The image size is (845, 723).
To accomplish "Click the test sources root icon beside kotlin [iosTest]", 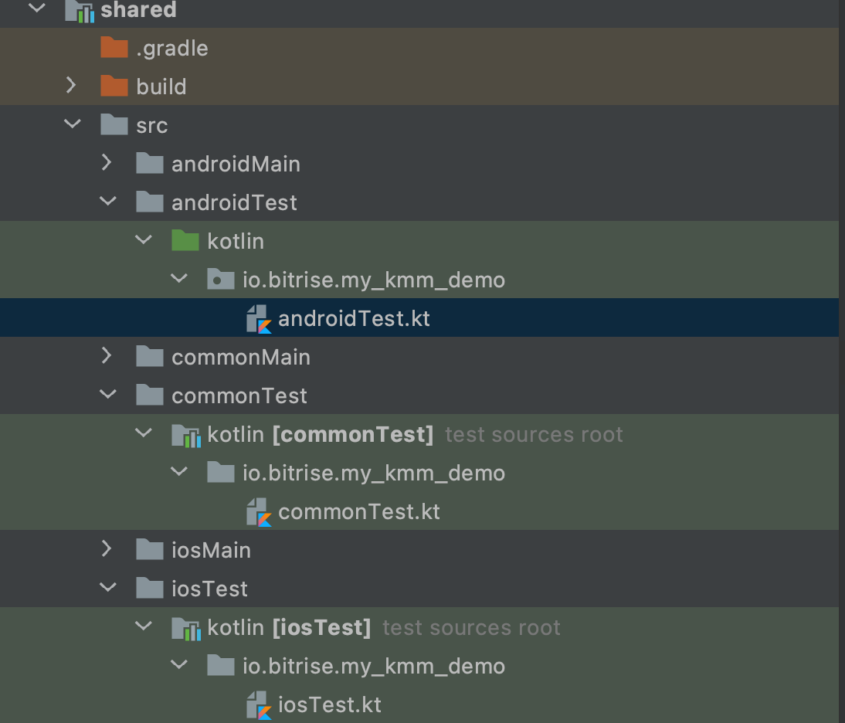I will pos(186,626).
